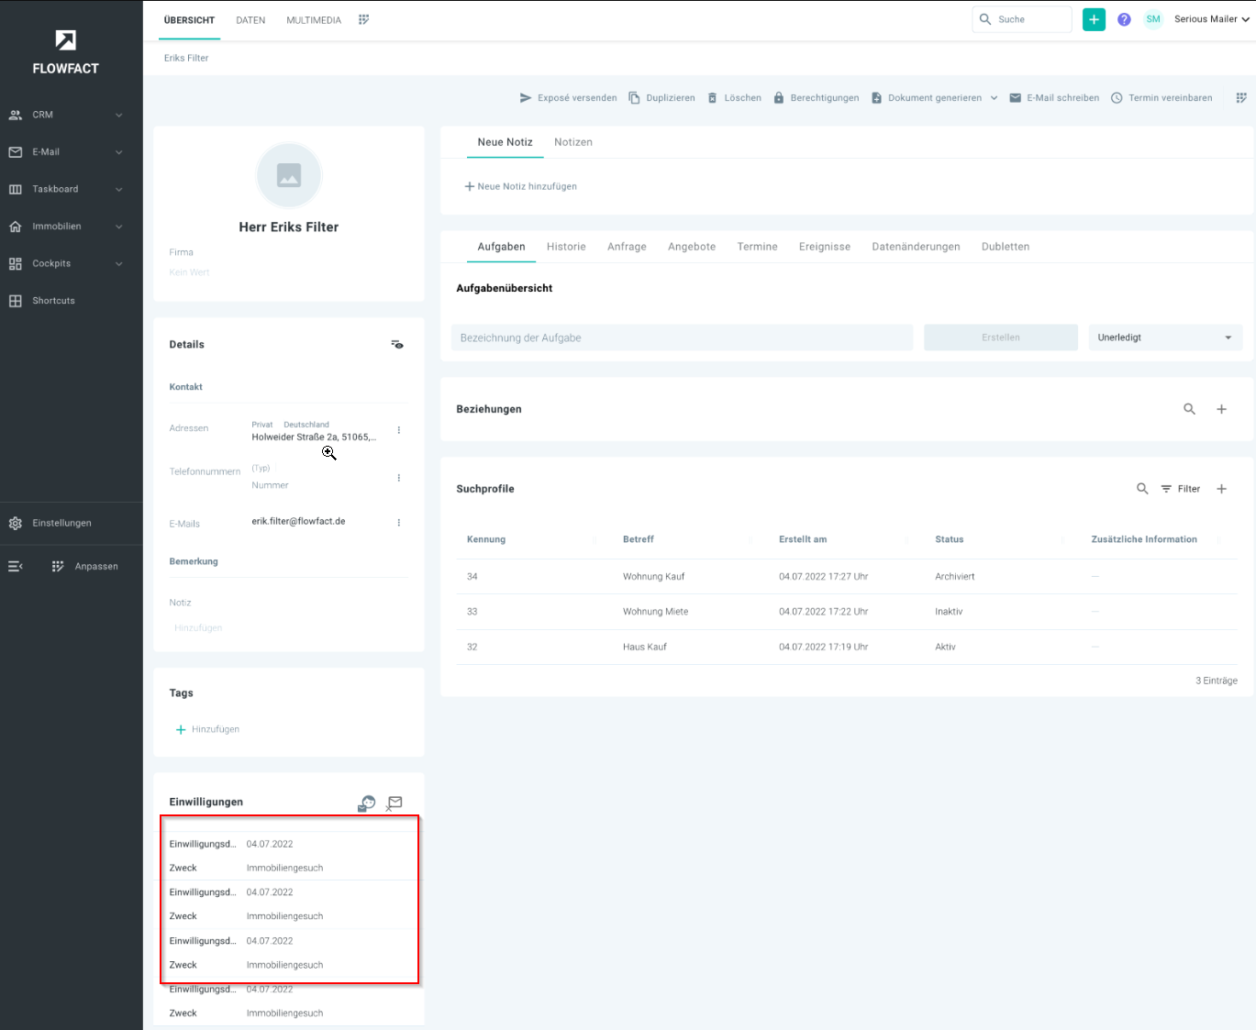Add a new Suchprofil with plus icon
Viewport: 1256px width, 1030px height.
coord(1221,489)
